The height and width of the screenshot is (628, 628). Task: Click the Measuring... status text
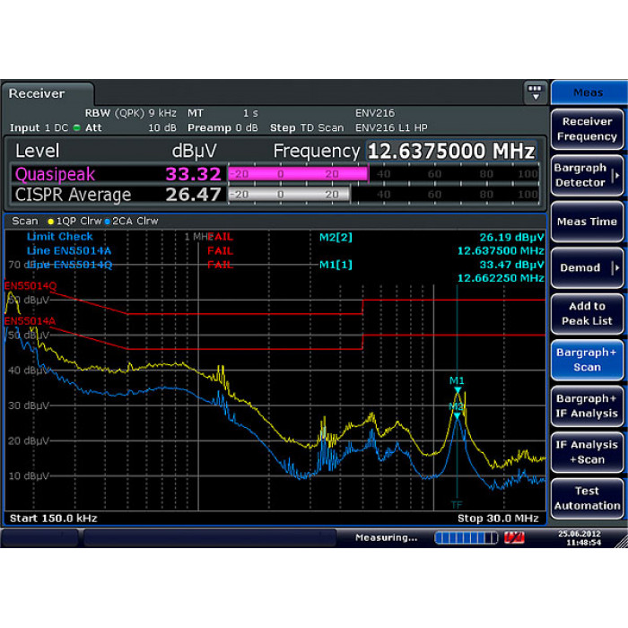click(386, 537)
